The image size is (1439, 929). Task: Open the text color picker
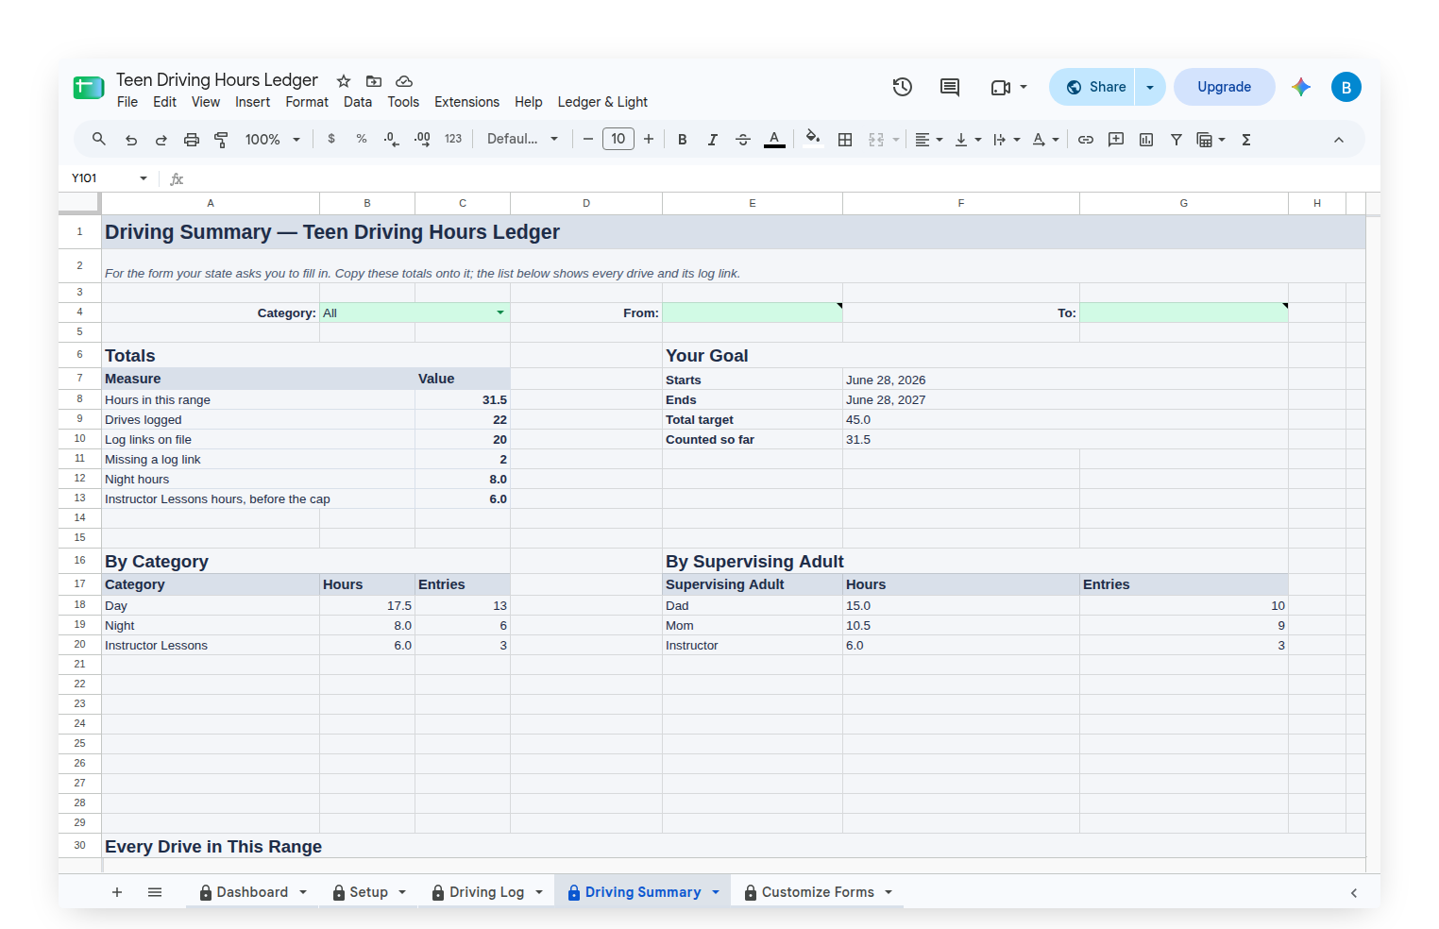[x=774, y=140]
